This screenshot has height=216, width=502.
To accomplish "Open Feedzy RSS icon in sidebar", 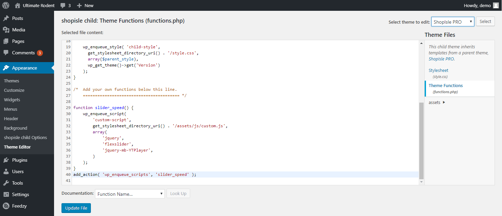I will click(6, 206).
